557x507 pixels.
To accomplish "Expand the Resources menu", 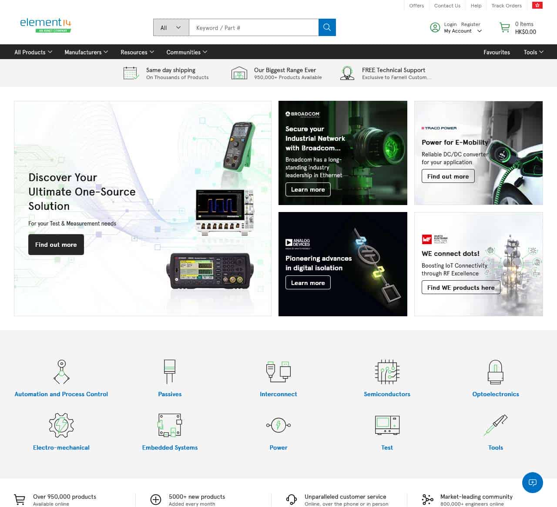I will (137, 52).
